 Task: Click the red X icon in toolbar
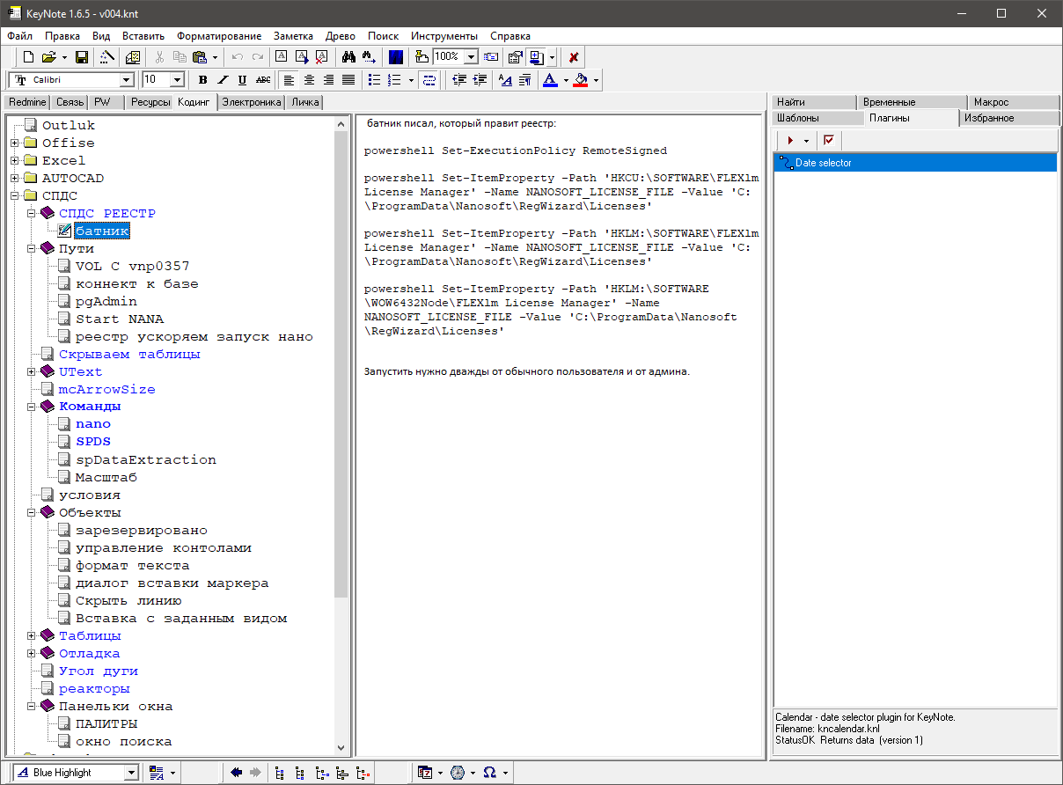[574, 57]
